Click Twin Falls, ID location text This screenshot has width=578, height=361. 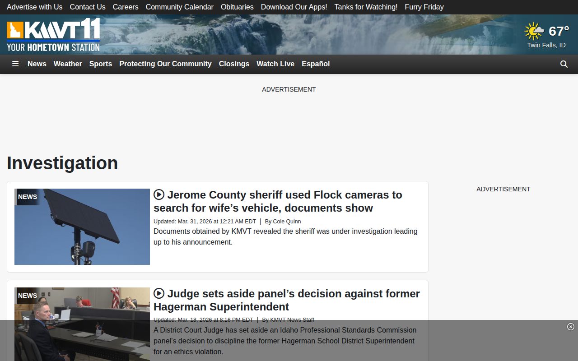pyautogui.click(x=546, y=45)
